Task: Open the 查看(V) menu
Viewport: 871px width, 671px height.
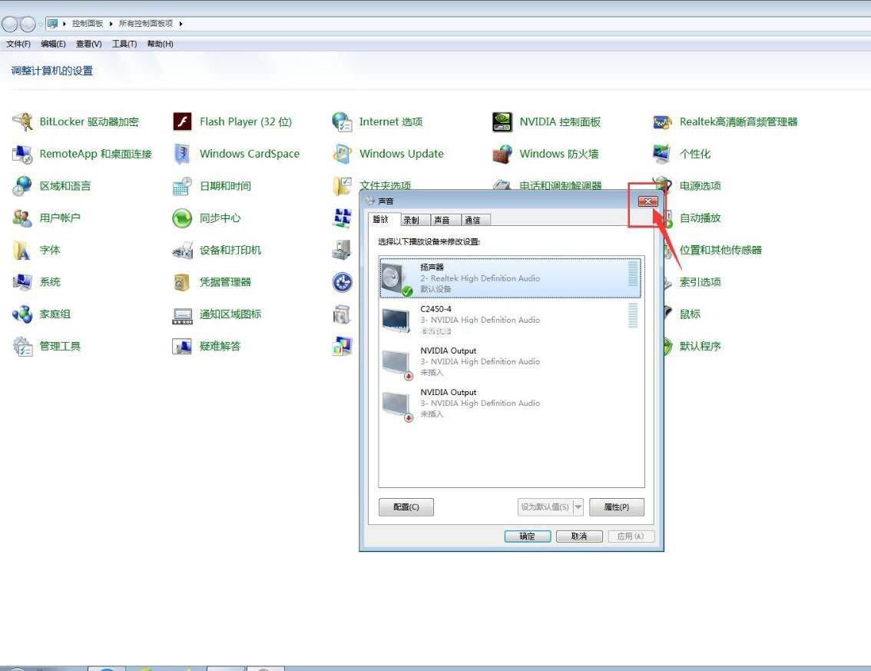Action: coord(89,44)
